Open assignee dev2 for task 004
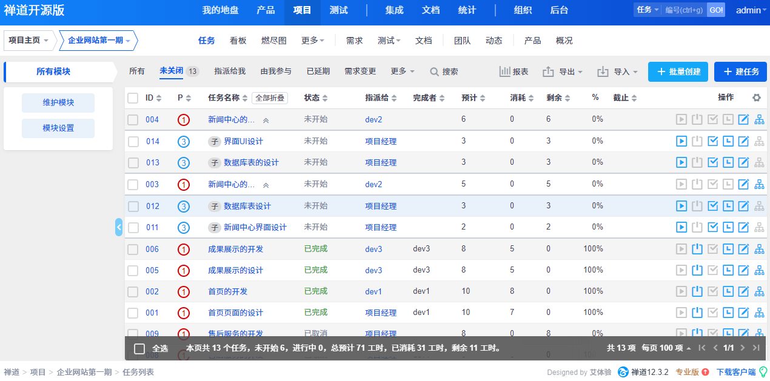The image size is (770, 381). pyautogui.click(x=375, y=119)
